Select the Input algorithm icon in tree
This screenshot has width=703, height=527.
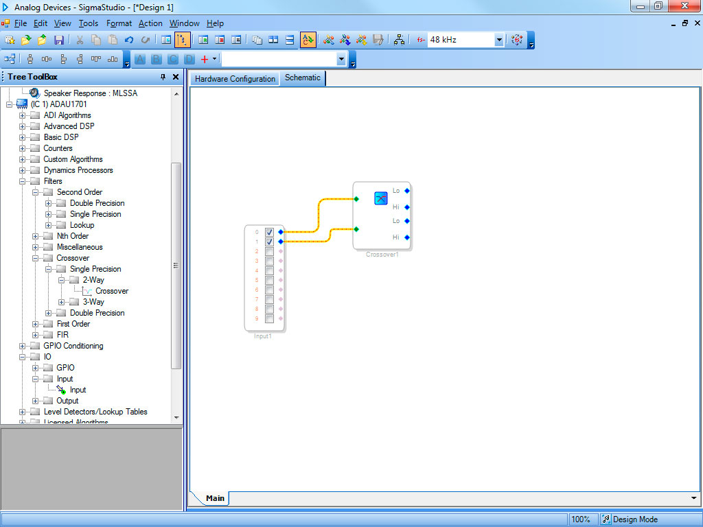(62, 390)
